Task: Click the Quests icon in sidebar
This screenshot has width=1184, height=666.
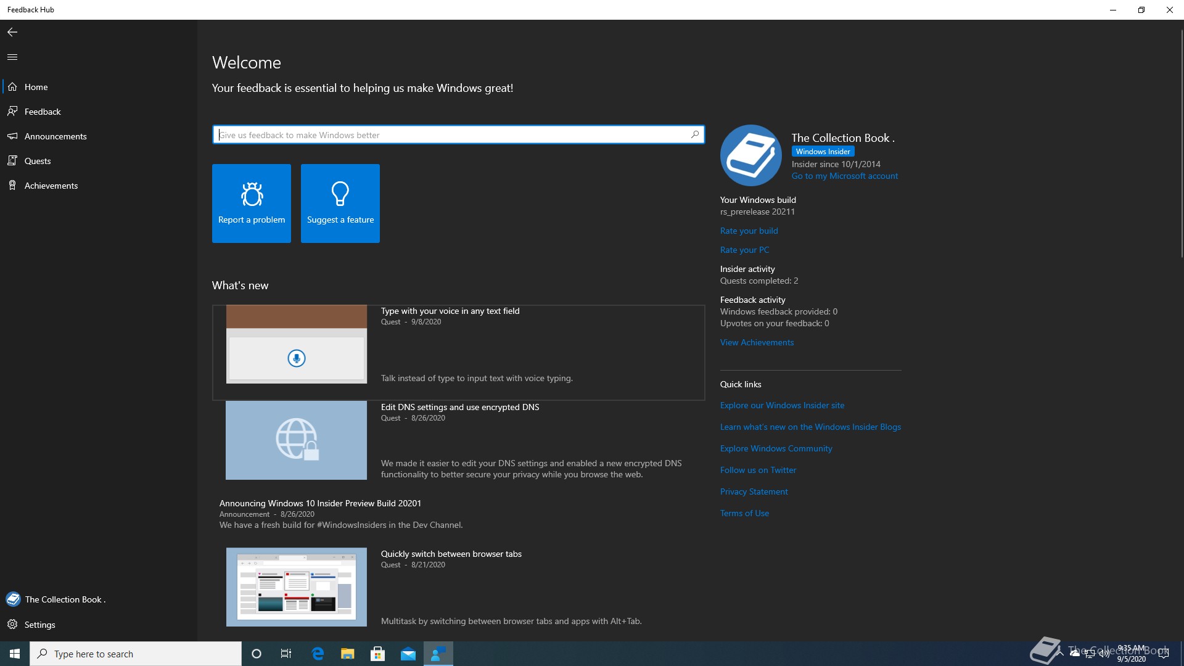Action: [12, 161]
